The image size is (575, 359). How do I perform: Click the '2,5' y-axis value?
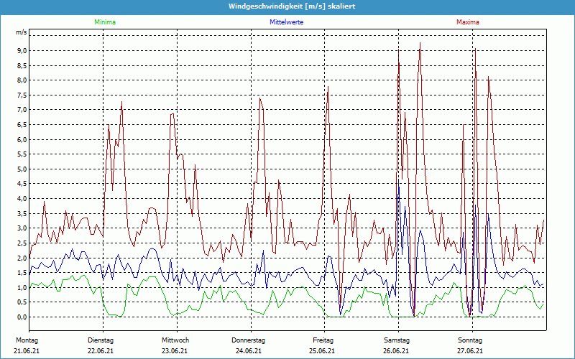click(x=22, y=243)
